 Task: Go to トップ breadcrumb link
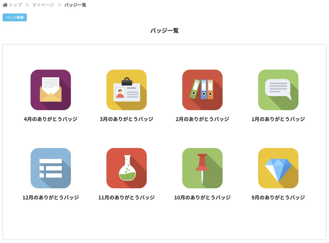[15, 5]
